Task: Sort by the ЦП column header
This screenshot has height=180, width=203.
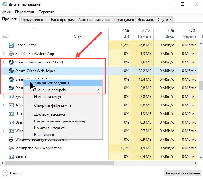Action: coord(120,33)
